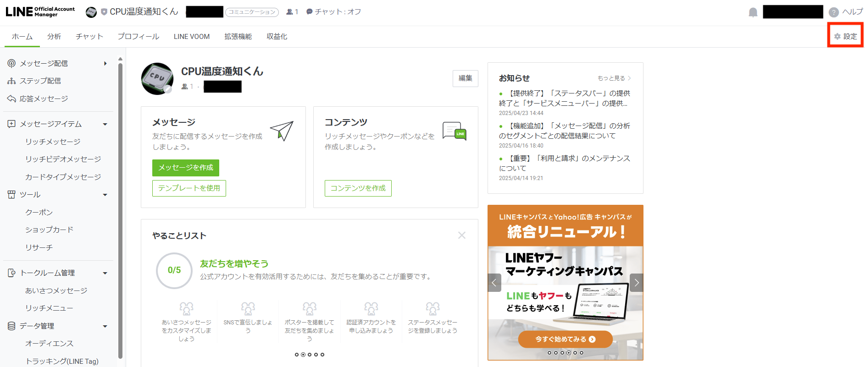865x367 pixels.
Task: Select last やることリスト pagination dot
Action: [322, 355]
